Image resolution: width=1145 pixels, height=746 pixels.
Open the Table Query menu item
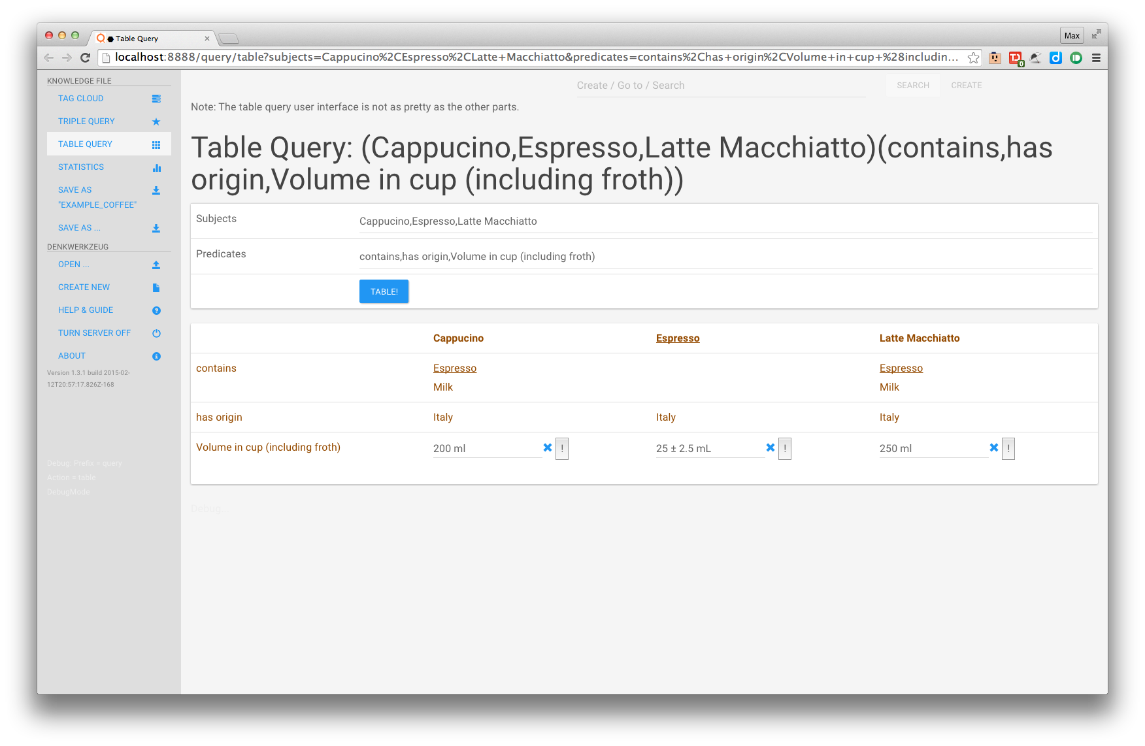coord(85,144)
